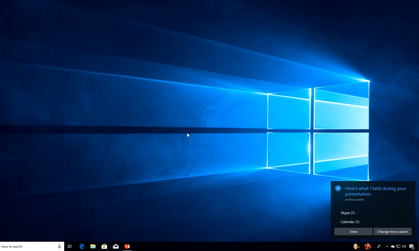Open File Explorer from the taskbar
The height and width of the screenshot is (251, 419).
pos(93,247)
